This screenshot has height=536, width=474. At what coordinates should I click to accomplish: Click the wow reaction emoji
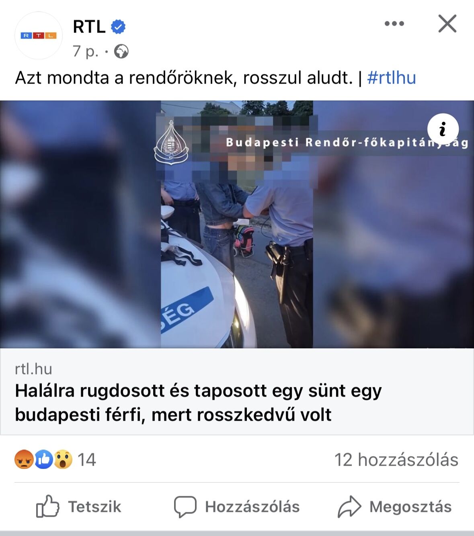(63, 459)
